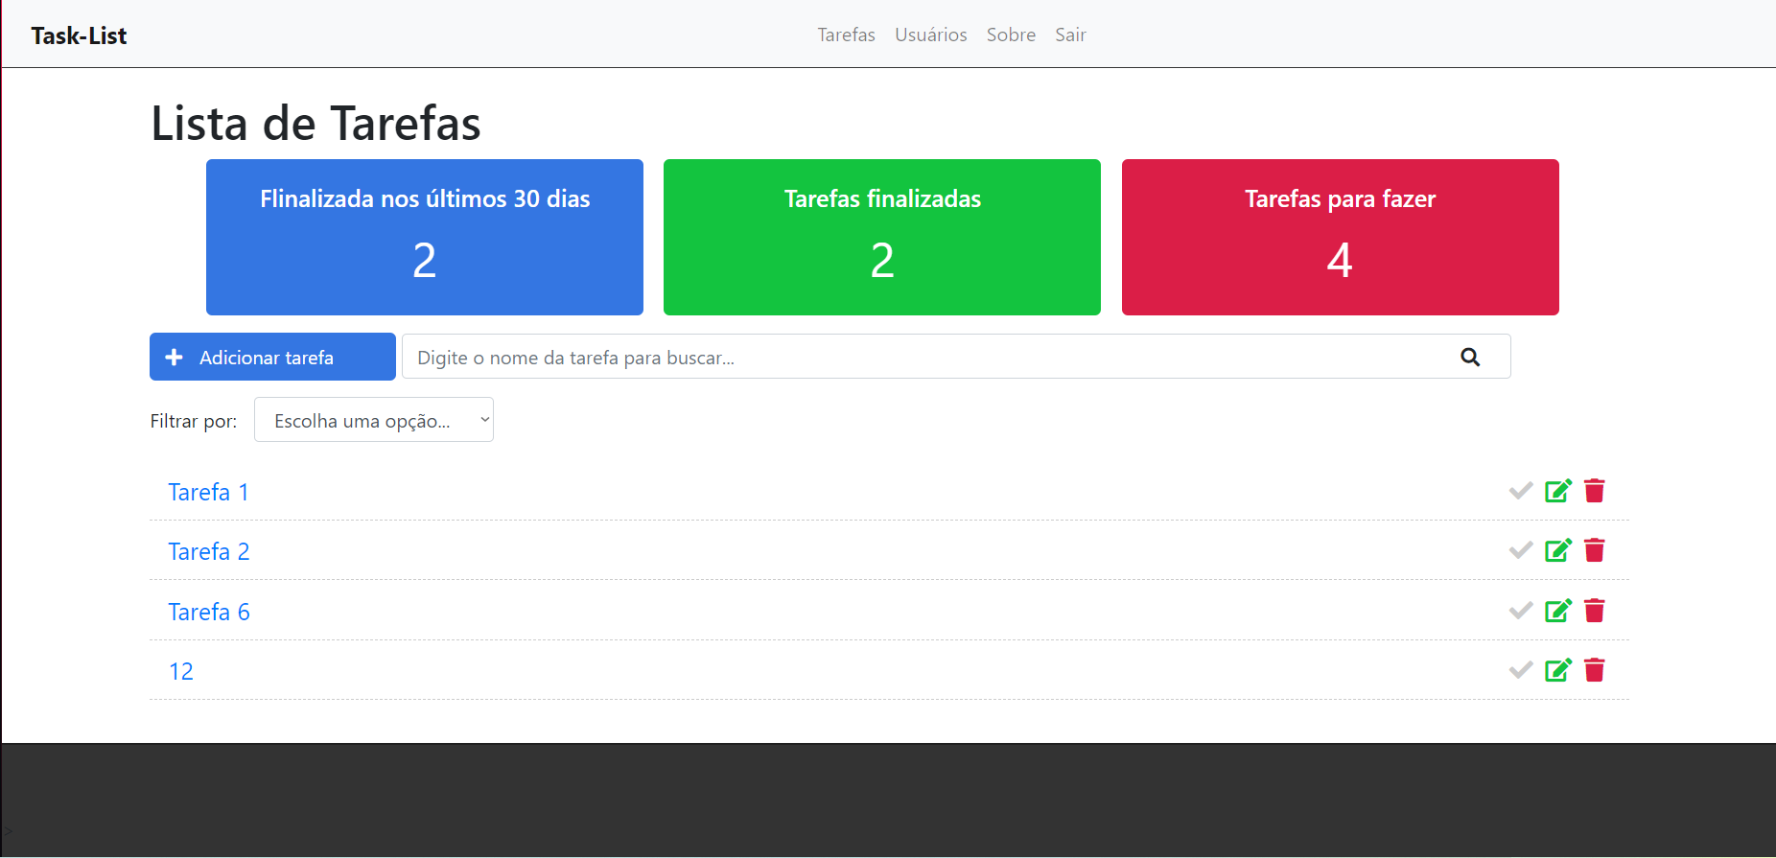This screenshot has height=858, width=1776.
Task: Mark Tarefa 1 as done with its checkmark
Action: tap(1520, 491)
